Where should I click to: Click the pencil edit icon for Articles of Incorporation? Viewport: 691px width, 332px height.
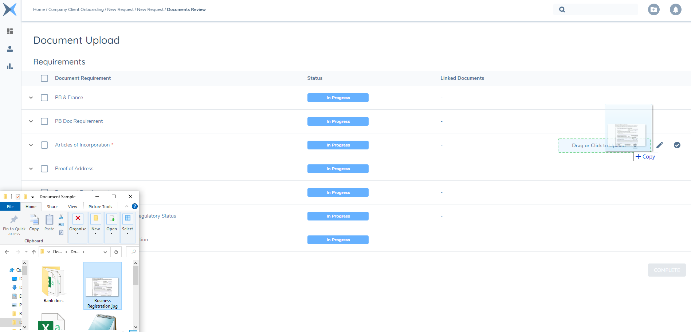(x=659, y=145)
